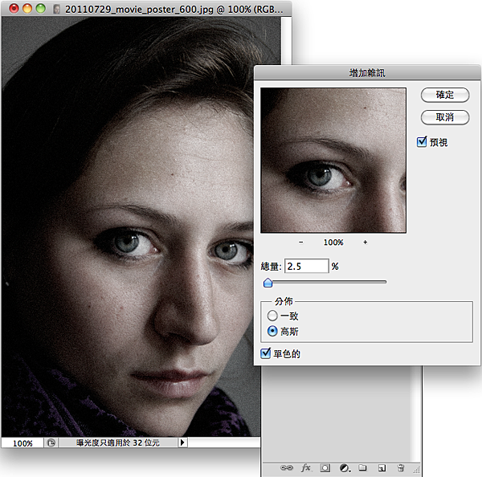Screen dimensions: 482x477
Task: Zoom in the noise preview with plus
Action: pyautogui.click(x=365, y=242)
